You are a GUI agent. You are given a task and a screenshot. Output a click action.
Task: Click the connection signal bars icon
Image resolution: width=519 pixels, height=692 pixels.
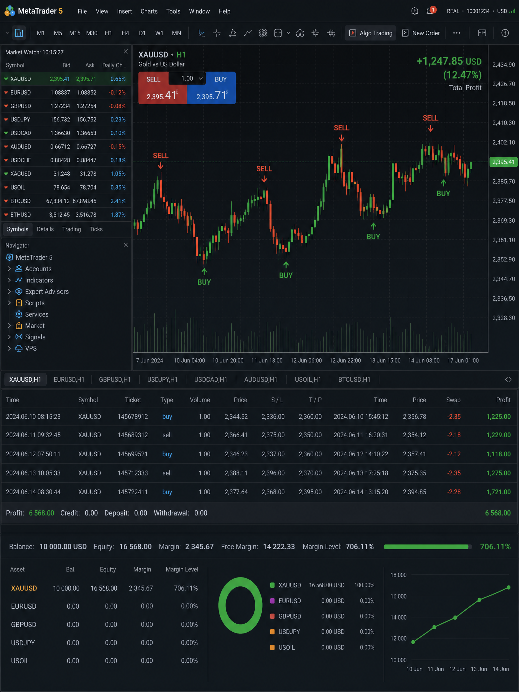click(x=512, y=11)
